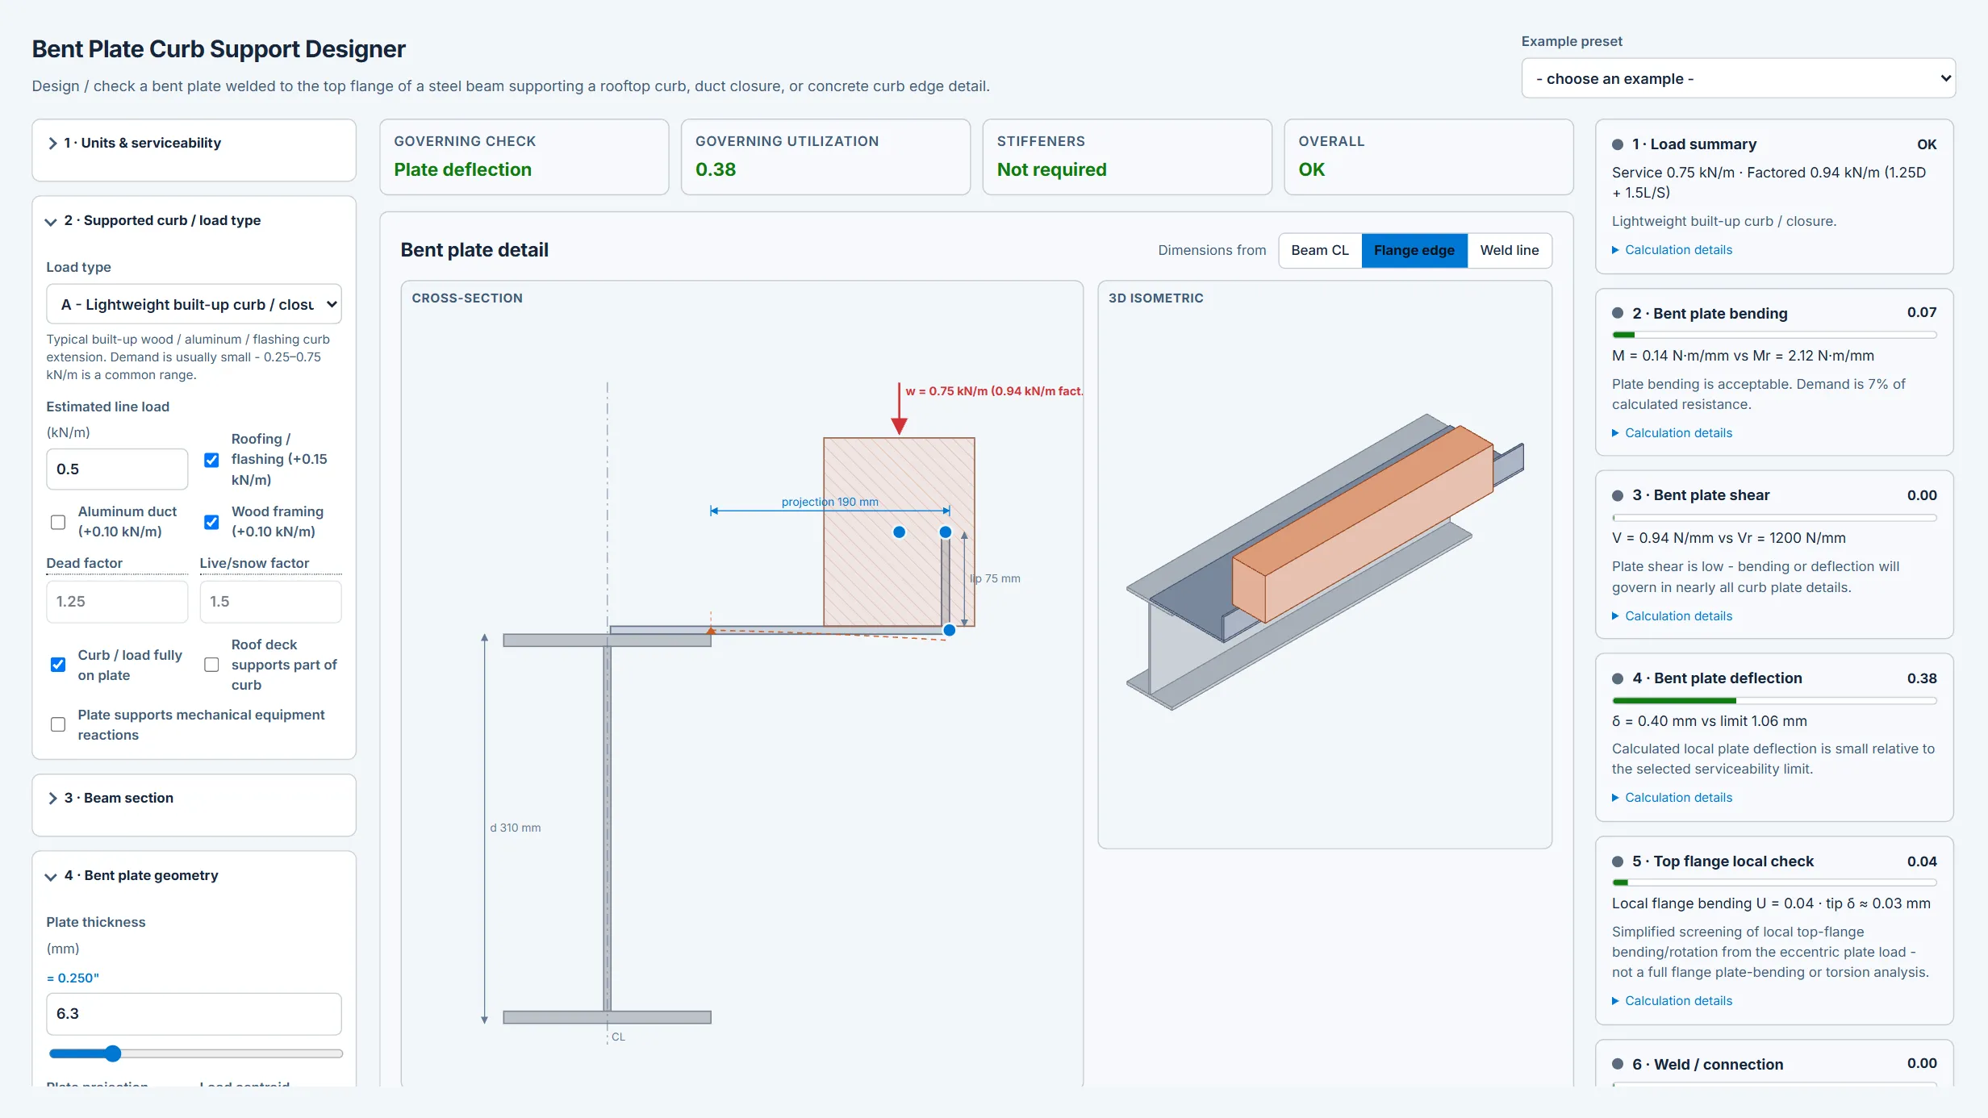Click the Plate thickness input field
1988x1118 pixels.
click(x=194, y=1014)
